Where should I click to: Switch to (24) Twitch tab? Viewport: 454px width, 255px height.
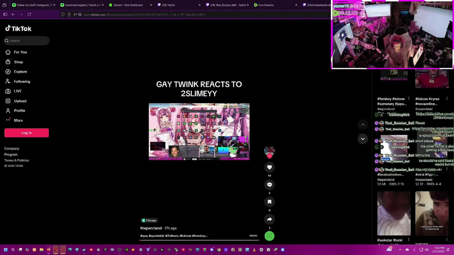pos(178,5)
